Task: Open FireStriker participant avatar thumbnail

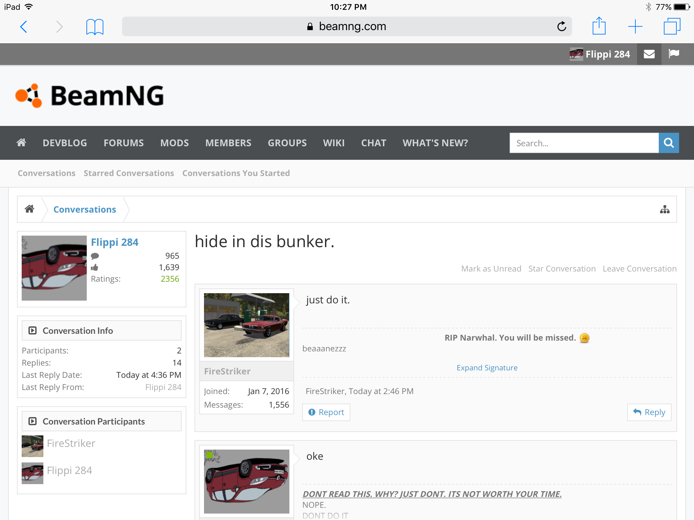Action: 33,446
